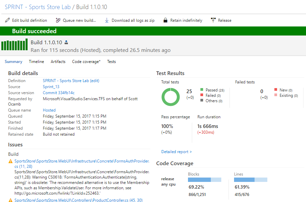Click the 69.22% blocks coverage value
Image resolution: width=306 pixels, height=202 pixels.
[196, 187]
